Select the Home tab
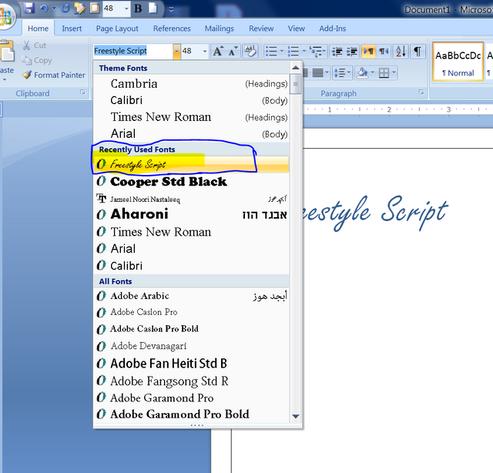This screenshot has height=473, width=493. pyautogui.click(x=38, y=29)
